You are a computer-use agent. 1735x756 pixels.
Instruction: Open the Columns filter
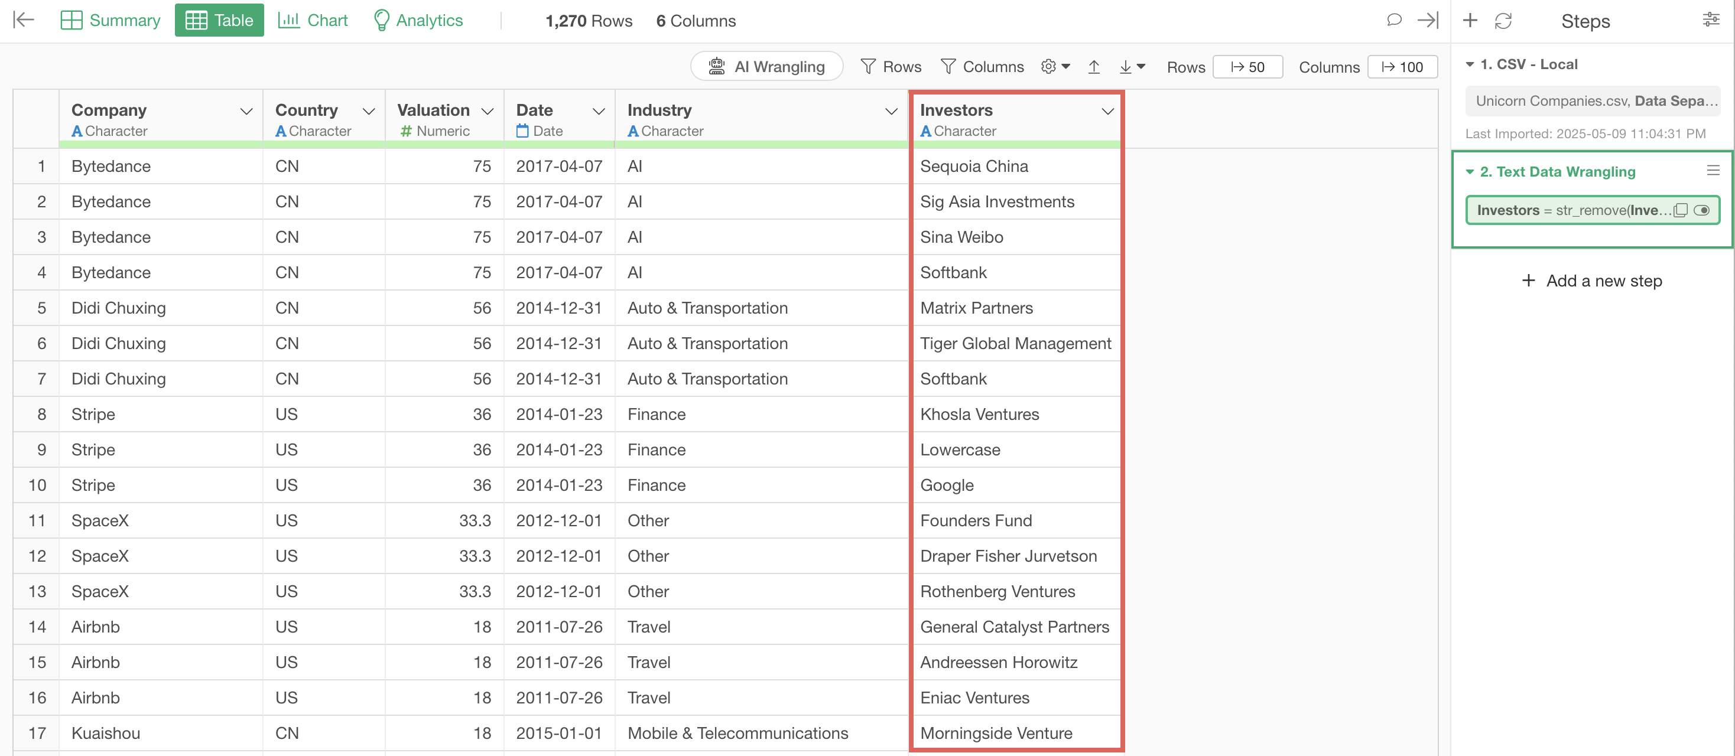(982, 66)
